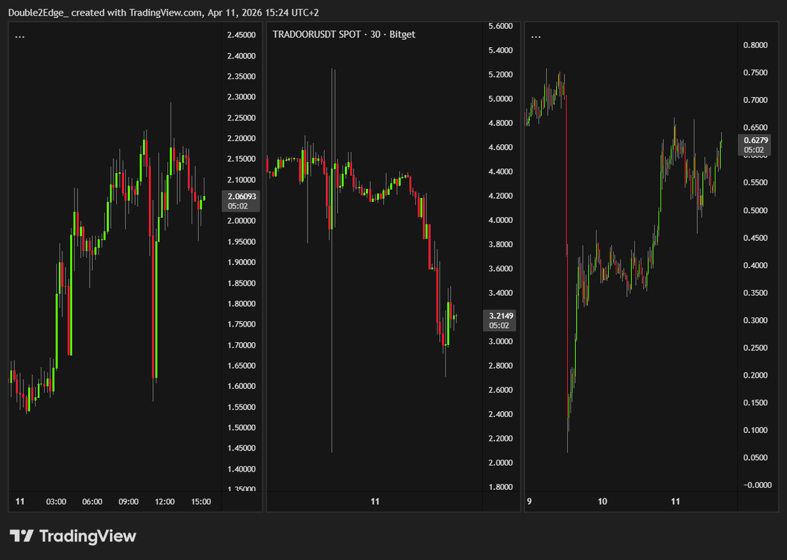Click the 06:00 time axis label
The height and width of the screenshot is (560, 787).
pos(92,502)
